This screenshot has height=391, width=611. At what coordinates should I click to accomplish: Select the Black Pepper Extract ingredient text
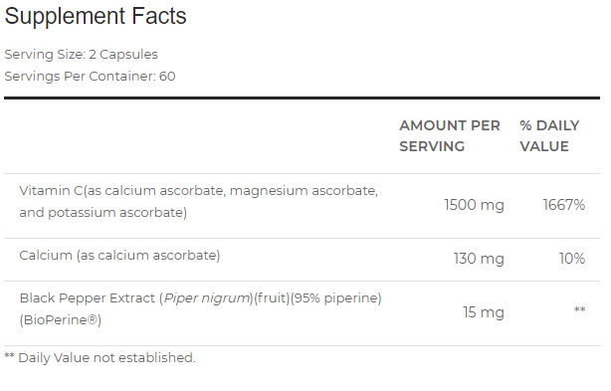click(200, 308)
